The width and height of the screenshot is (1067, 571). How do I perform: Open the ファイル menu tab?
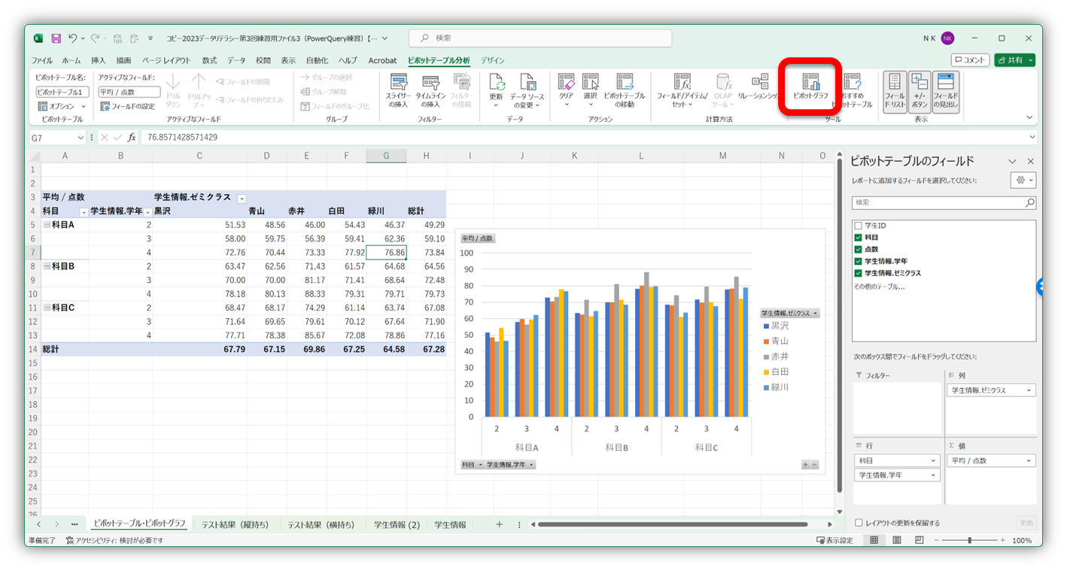coord(42,60)
